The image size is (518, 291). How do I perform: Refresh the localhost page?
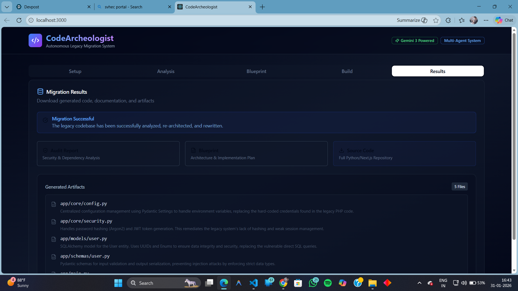(19, 20)
